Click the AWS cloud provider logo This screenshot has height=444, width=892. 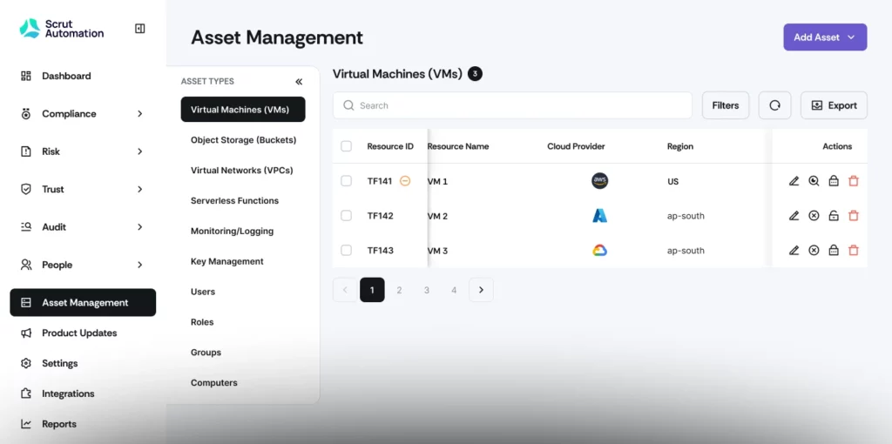599,181
